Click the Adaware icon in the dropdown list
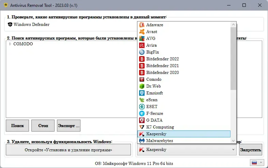This screenshot has width=268, height=168. coord(142,25)
